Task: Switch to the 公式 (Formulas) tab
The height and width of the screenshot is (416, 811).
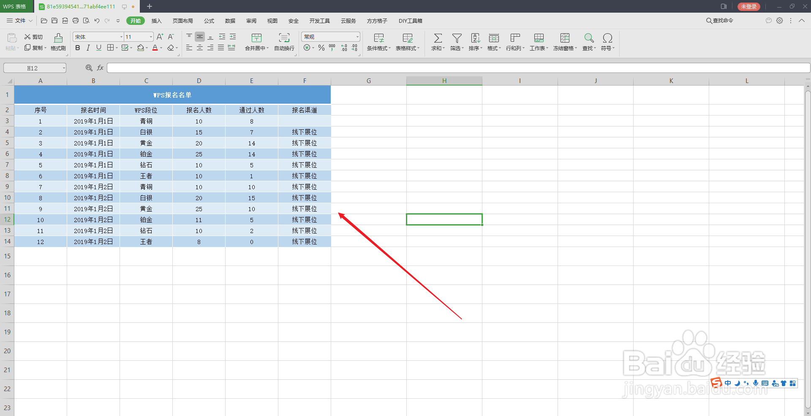Action: coord(209,21)
